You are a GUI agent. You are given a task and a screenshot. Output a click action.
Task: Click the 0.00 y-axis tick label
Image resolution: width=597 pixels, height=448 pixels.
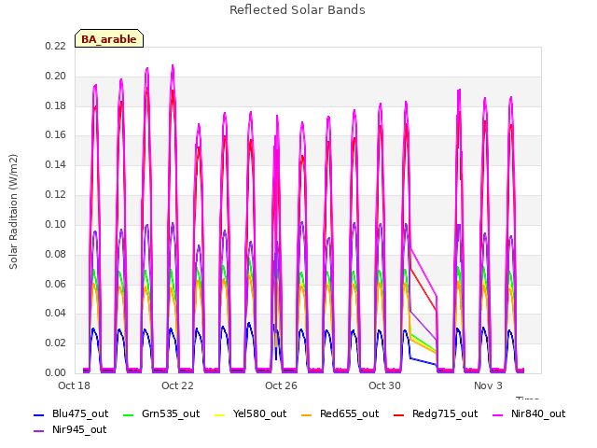pos(56,372)
